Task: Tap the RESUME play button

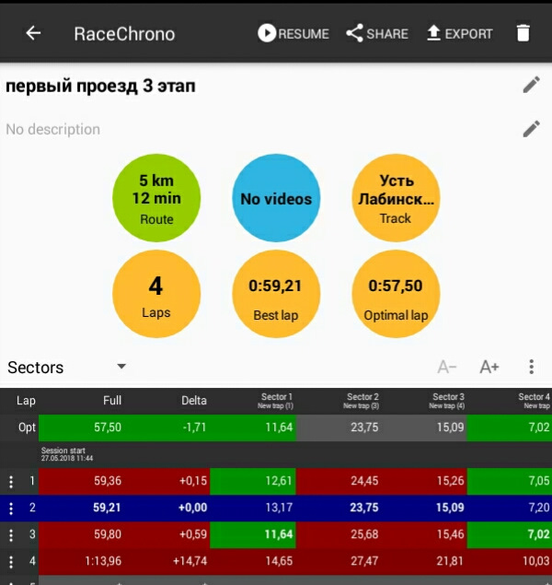Action: [293, 33]
